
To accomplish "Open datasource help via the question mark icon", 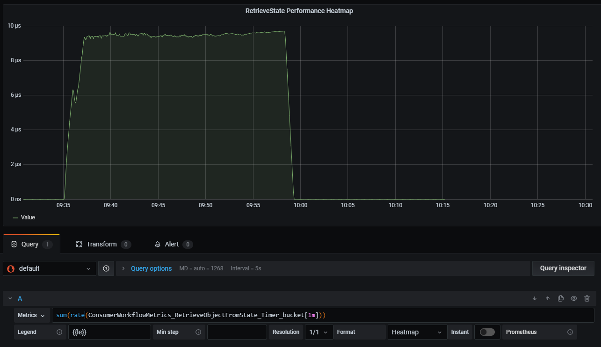I will click(x=106, y=268).
